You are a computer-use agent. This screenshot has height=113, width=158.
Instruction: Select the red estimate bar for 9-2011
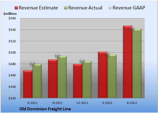pyautogui.click(x=53, y=79)
